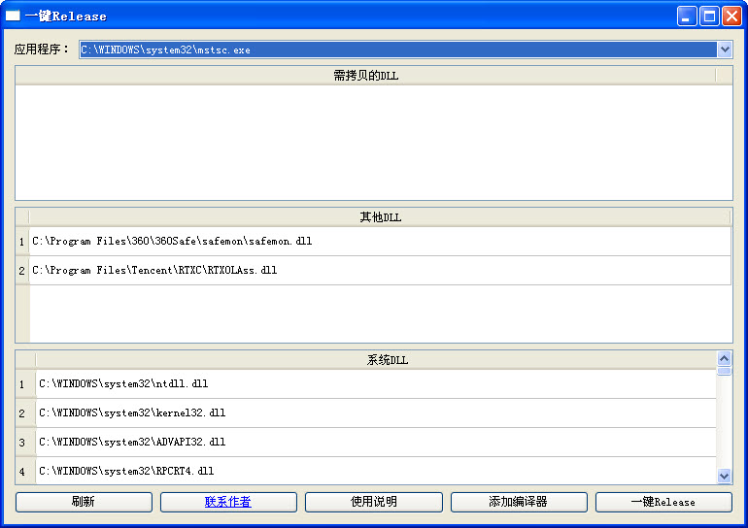Select the kernel32.dll system entry
The width and height of the screenshot is (748, 528).
132,412
